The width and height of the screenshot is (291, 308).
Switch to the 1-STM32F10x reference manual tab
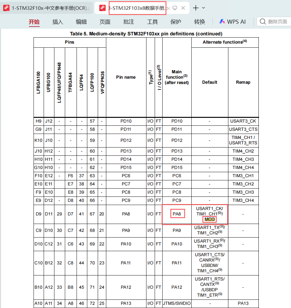(x=46, y=8)
